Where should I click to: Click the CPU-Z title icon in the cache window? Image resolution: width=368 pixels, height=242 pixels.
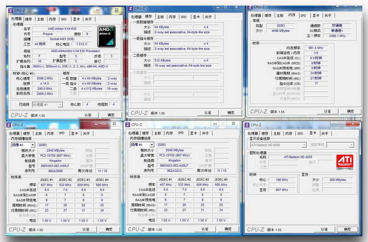click(131, 8)
